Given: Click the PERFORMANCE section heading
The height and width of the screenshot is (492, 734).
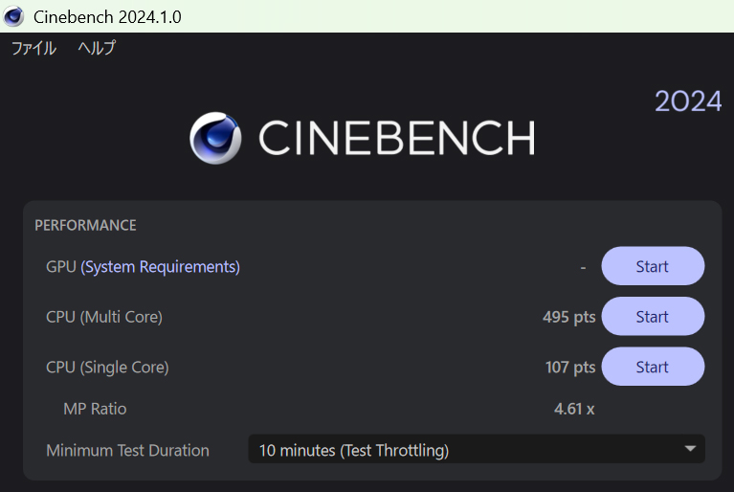Looking at the screenshot, I should pos(86,225).
